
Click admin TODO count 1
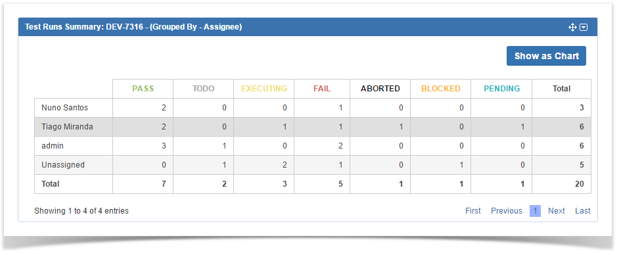pos(225,146)
